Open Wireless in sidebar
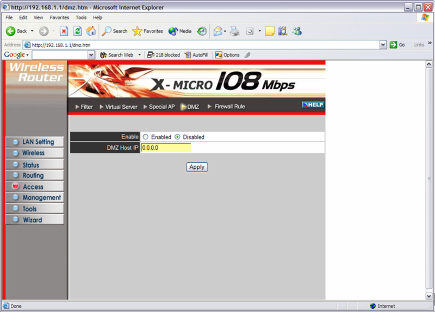Image resolution: width=435 pixels, height=312 pixels. pyautogui.click(x=35, y=153)
